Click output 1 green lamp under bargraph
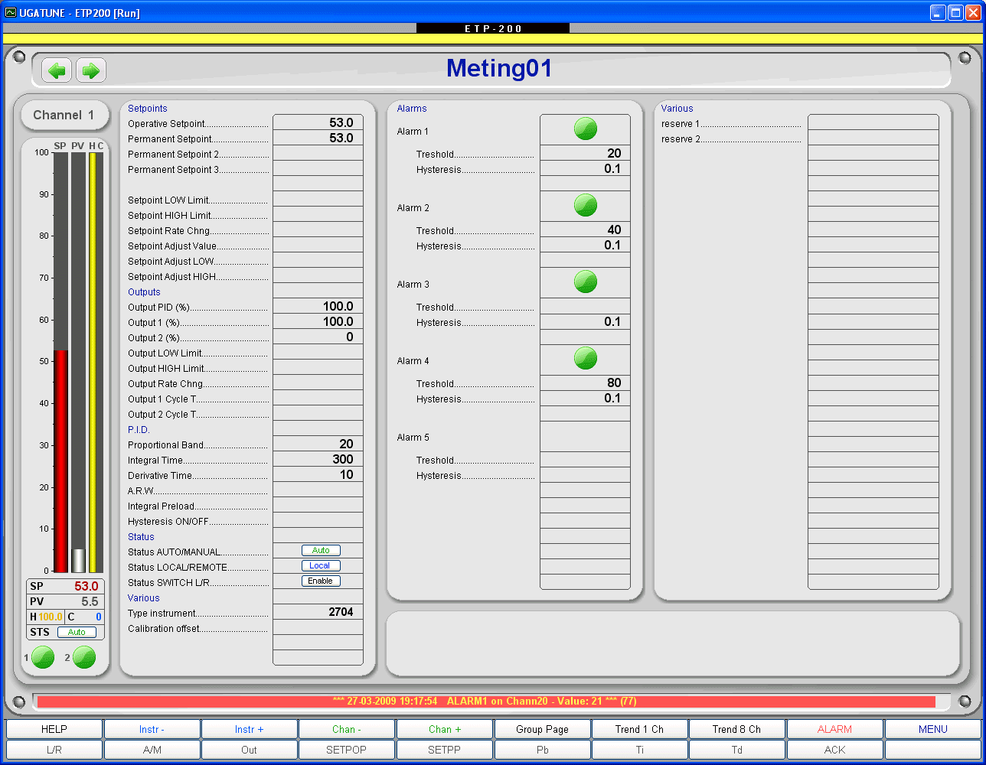Image resolution: width=986 pixels, height=765 pixels. (x=43, y=657)
